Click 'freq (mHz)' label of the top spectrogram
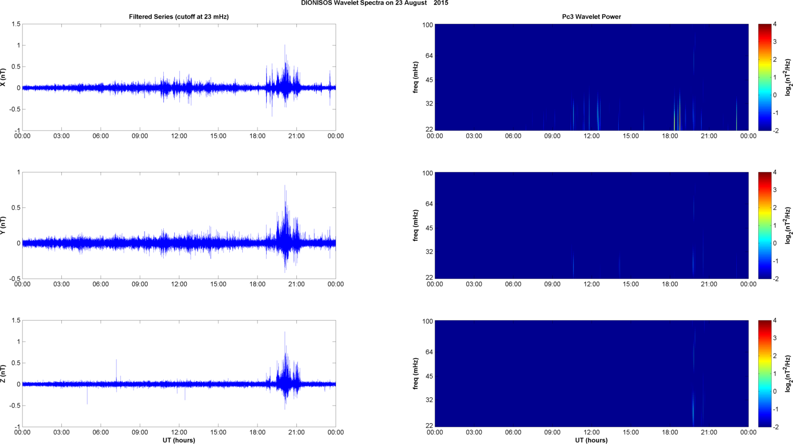The width and height of the screenshot is (793, 444). (x=416, y=77)
